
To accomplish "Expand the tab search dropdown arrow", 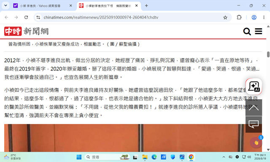I will pyautogui.click(x=5, y=5).
